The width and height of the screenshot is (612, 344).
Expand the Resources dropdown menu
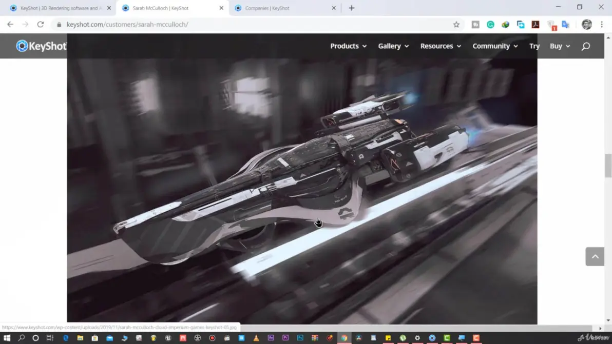pos(441,46)
